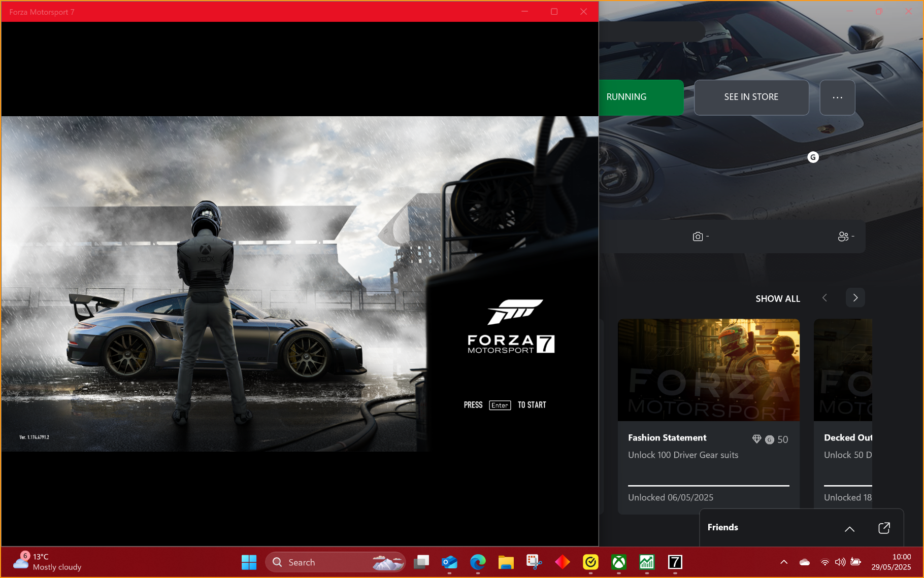The width and height of the screenshot is (924, 578).
Task: Click the version number text "Ver. 1.174.4791.2"
Action: tap(35, 437)
